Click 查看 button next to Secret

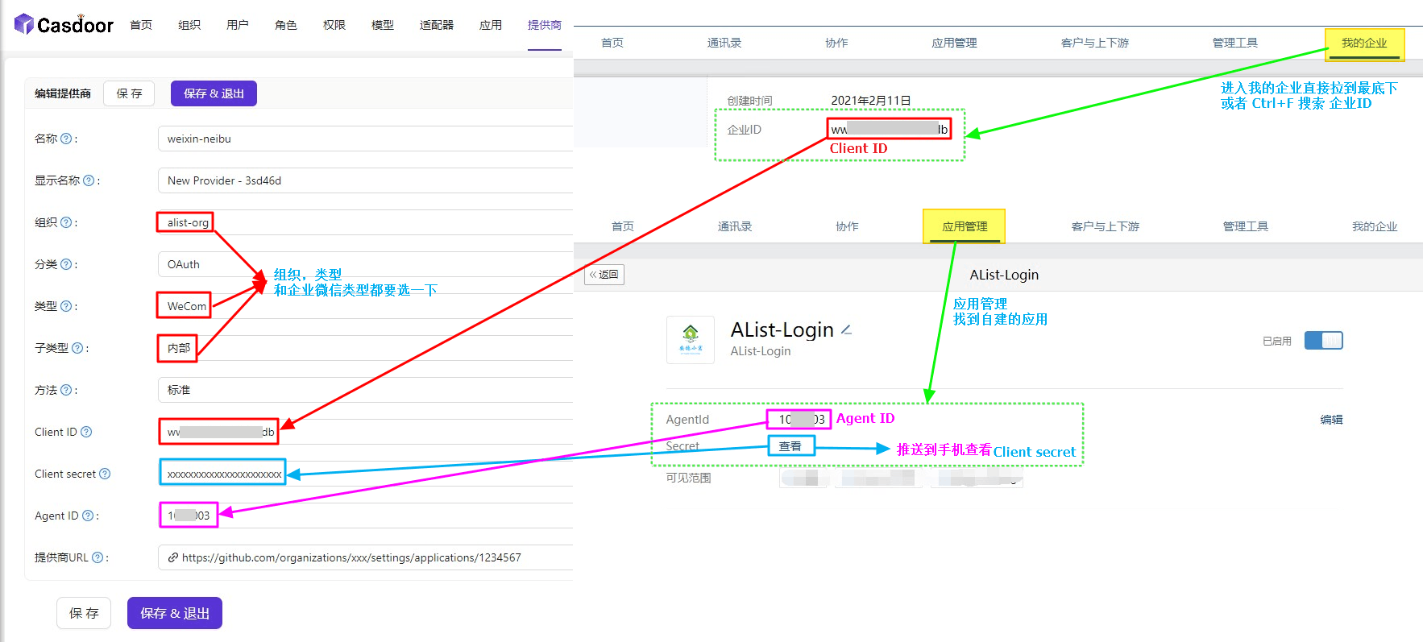pos(790,446)
